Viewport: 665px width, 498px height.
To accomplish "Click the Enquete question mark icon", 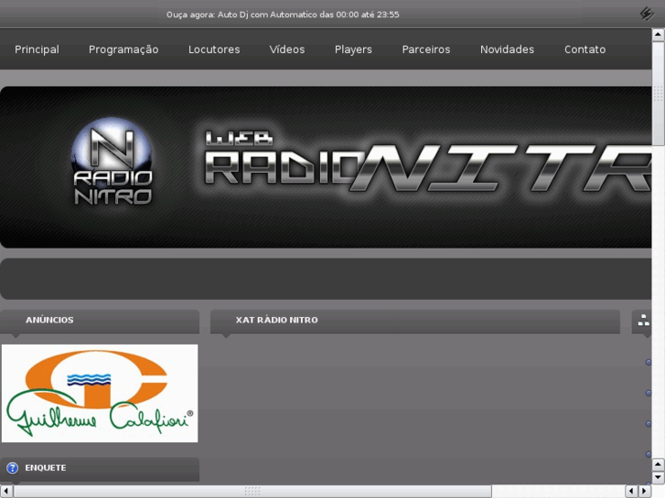I will tap(12, 468).
